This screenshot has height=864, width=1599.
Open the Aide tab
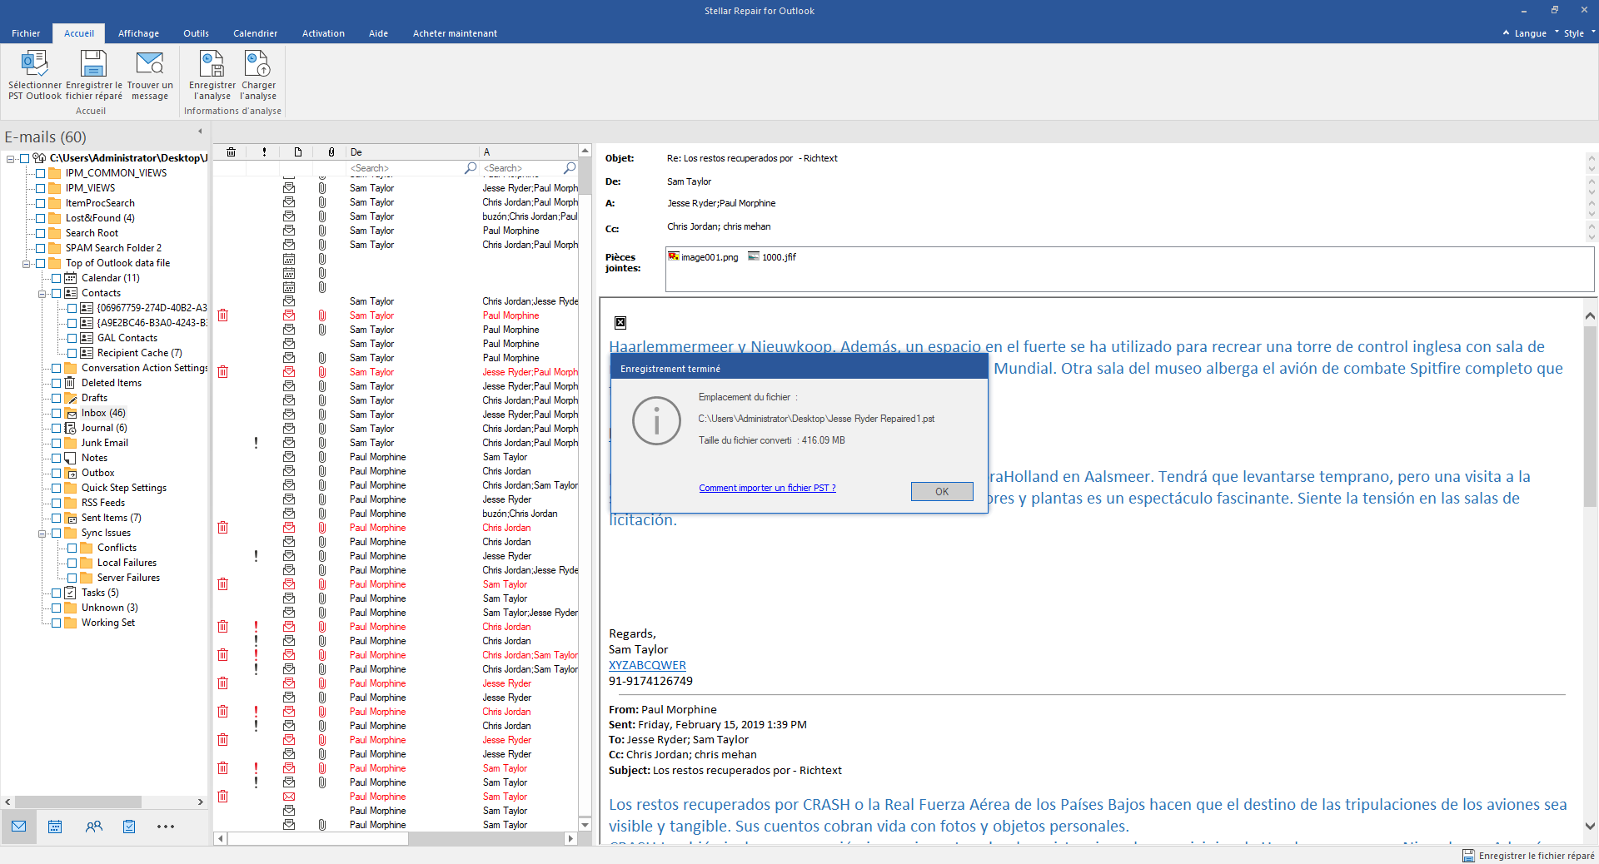[x=378, y=33]
